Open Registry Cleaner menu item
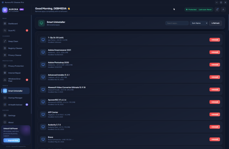This screenshot has height=149, width=229. [x=15, y=48]
